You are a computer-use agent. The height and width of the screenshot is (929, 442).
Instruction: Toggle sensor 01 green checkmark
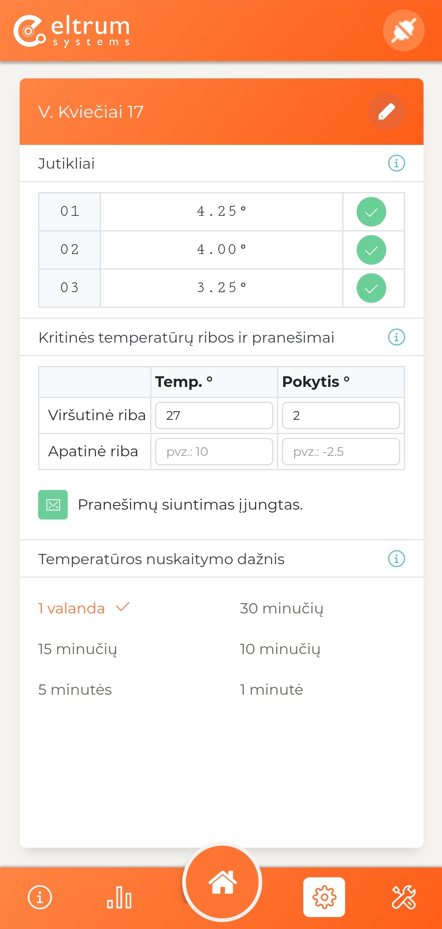371,212
